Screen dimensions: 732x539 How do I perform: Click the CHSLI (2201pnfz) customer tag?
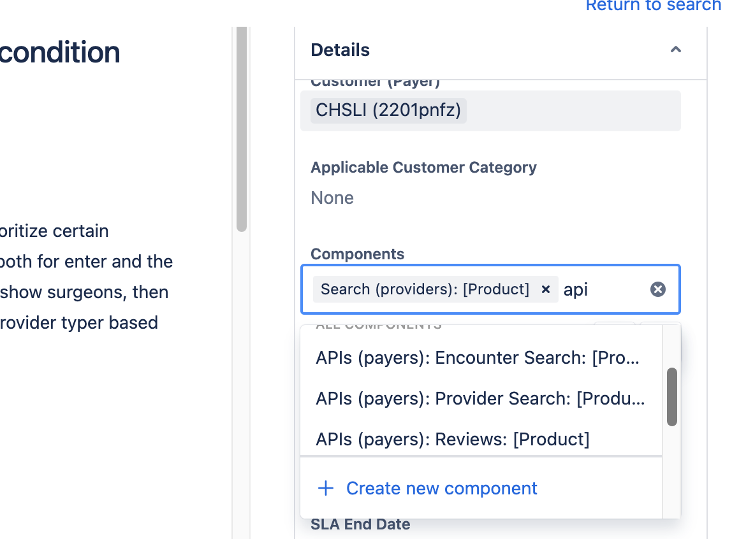(x=388, y=110)
